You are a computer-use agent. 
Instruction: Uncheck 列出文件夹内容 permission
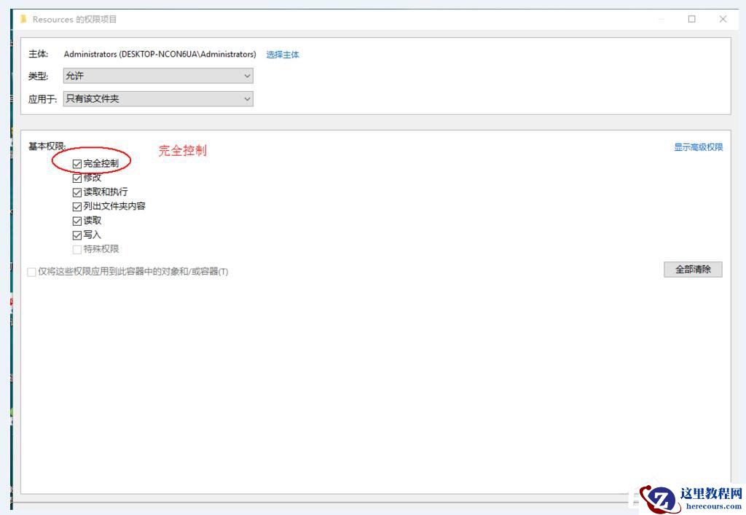coord(77,206)
